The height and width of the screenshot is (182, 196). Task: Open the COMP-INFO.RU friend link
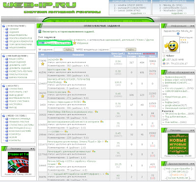(178, 172)
